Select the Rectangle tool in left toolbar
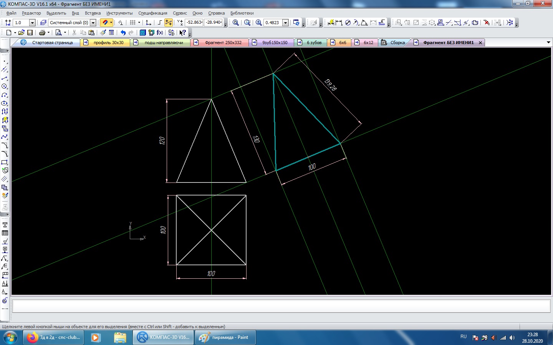Image resolution: width=553 pixels, height=345 pixels. [x=5, y=163]
